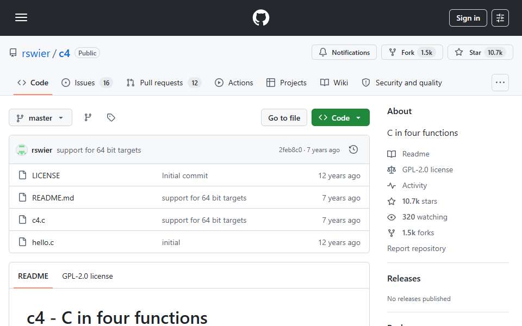
Task: Open the Pull requests tab
Action: [164, 83]
